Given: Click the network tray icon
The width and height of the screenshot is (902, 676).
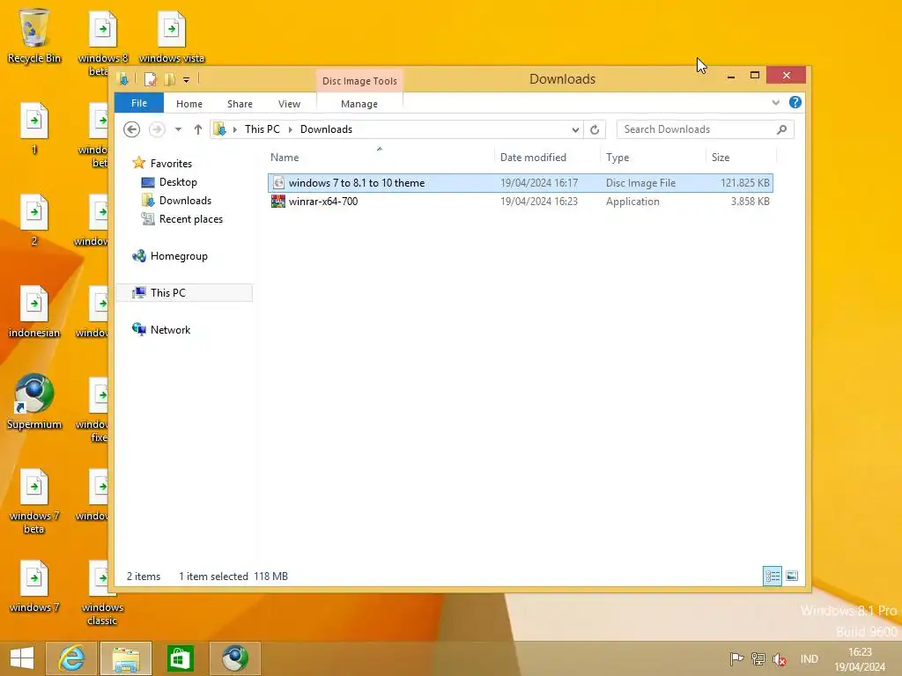Looking at the screenshot, I should pyautogui.click(x=758, y=658).
